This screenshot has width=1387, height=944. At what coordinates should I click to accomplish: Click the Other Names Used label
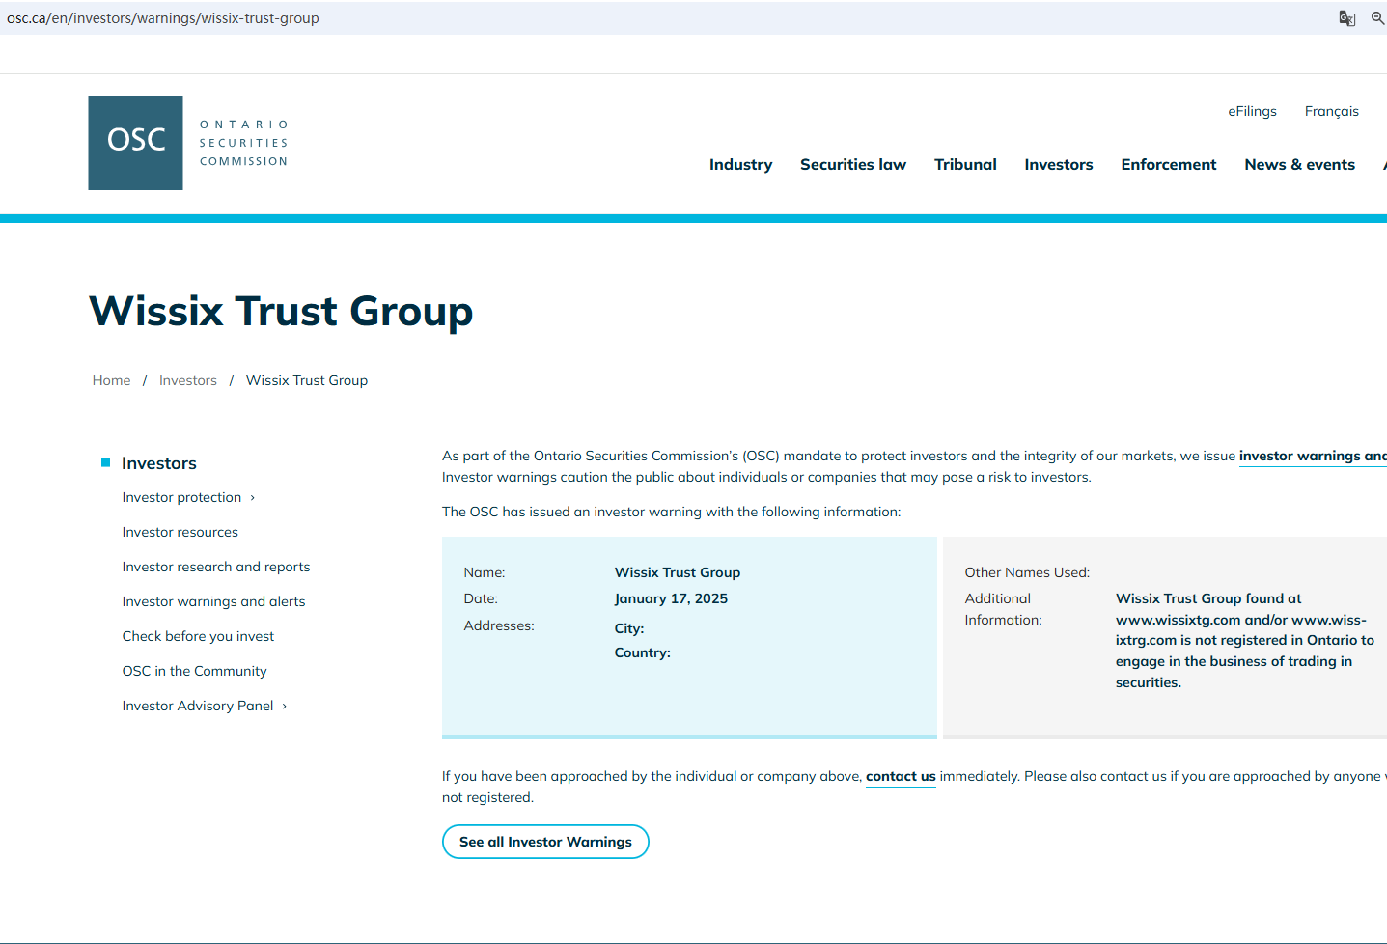tap(1027, 572)
